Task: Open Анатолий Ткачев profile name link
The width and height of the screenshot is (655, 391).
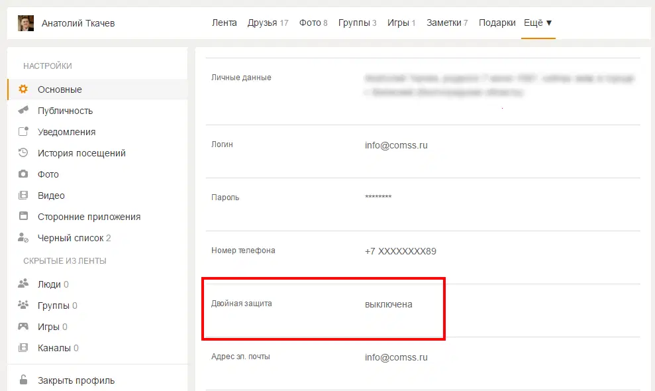Action: coord(78,23)
